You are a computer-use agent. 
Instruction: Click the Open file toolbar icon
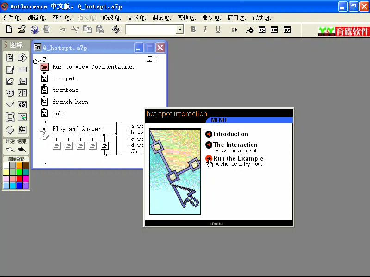22,30
